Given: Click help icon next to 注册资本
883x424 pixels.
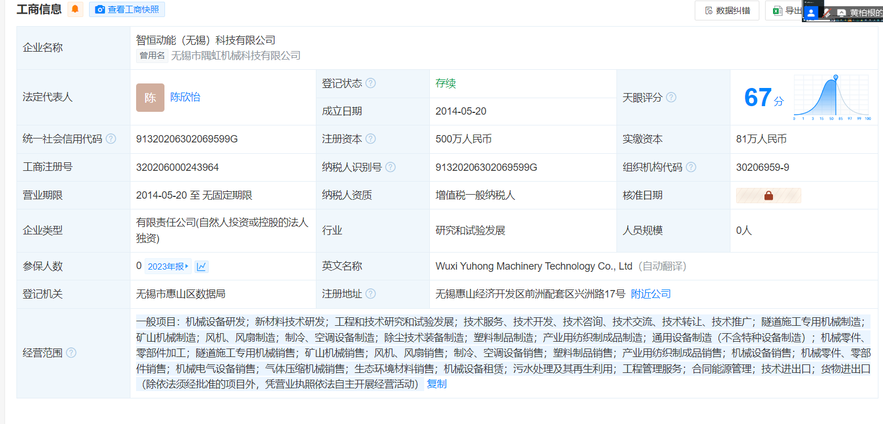Looking at the screenshot, I should 370,139.
